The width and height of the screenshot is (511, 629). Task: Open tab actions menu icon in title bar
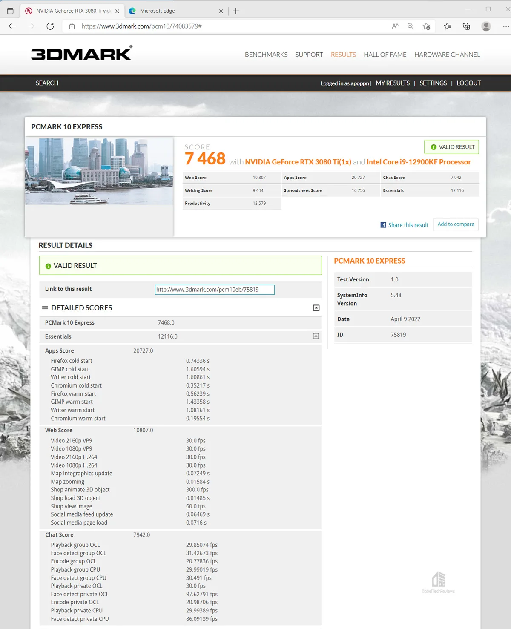click(x=10, y=11)
